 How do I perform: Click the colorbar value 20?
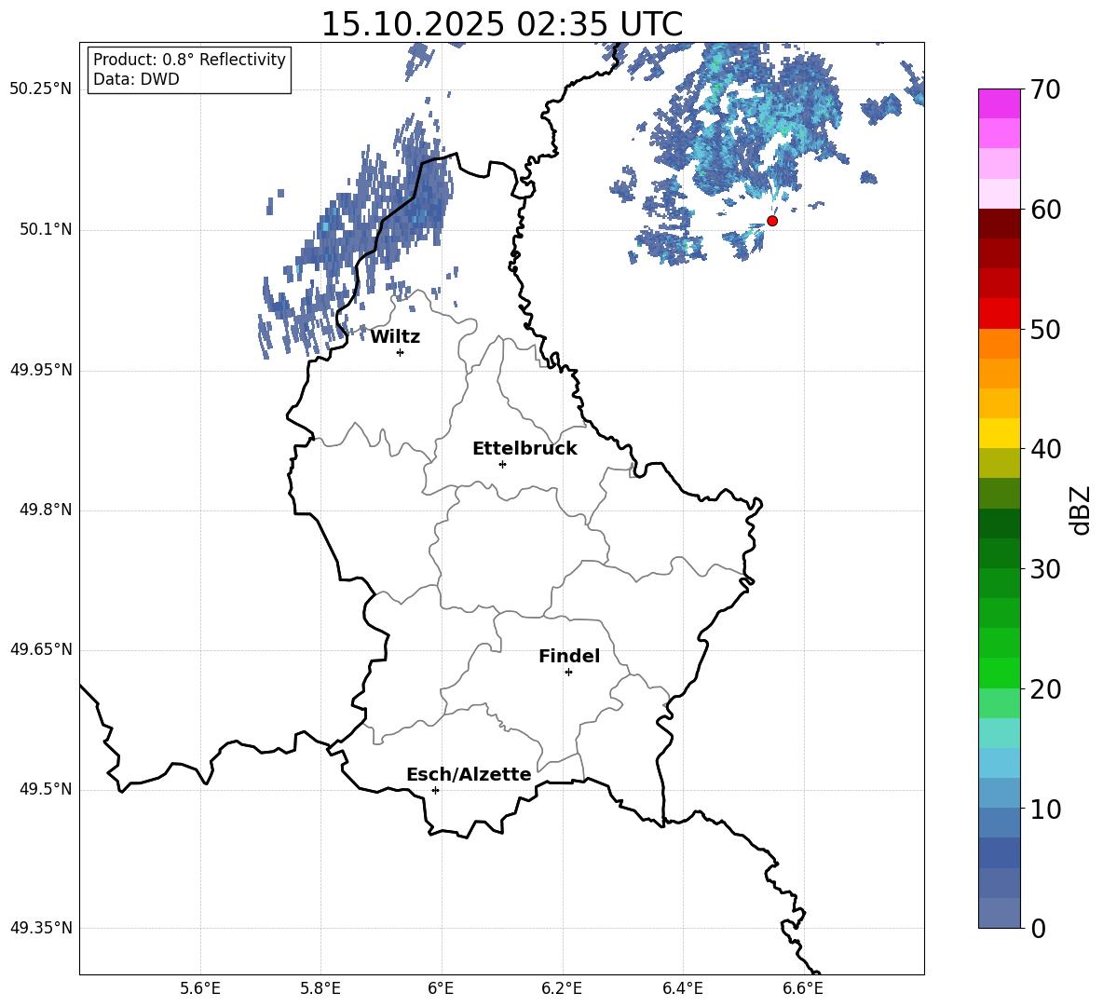(x=1045, y=689)
